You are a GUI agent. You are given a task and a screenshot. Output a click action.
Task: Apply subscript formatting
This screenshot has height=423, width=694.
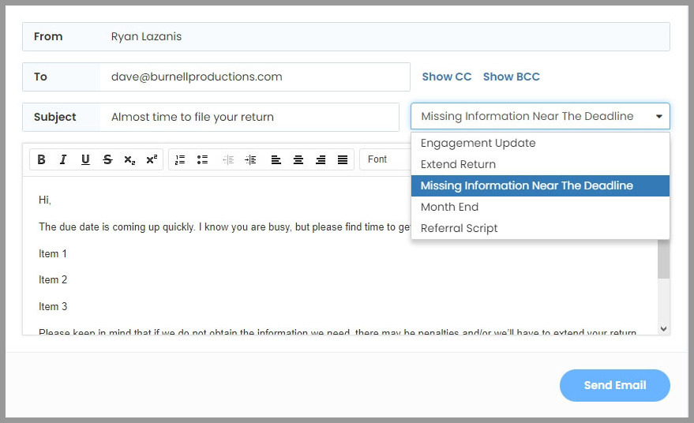[129, 159]
